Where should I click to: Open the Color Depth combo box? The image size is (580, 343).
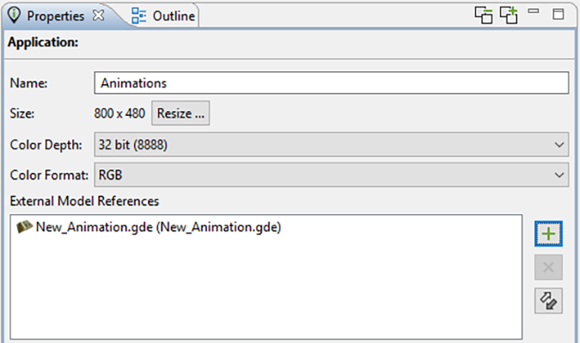331,144
